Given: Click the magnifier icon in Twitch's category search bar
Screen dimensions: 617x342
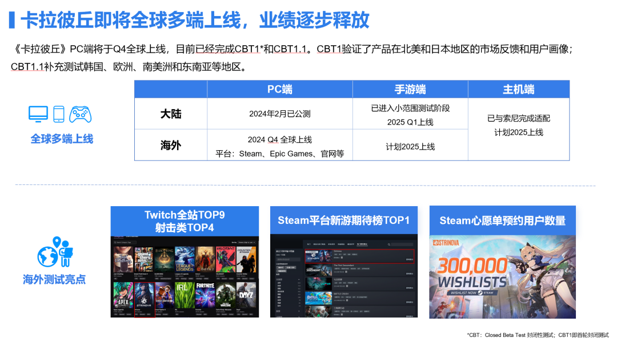Looking at the screenshot, I should [x=115, y=243].
